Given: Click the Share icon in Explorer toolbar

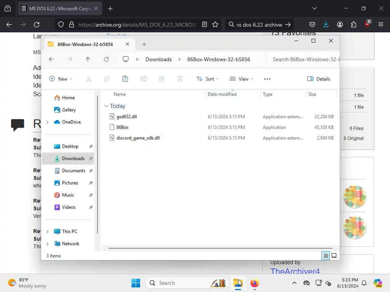Looking at the screenshot, I should coord(161,79).
